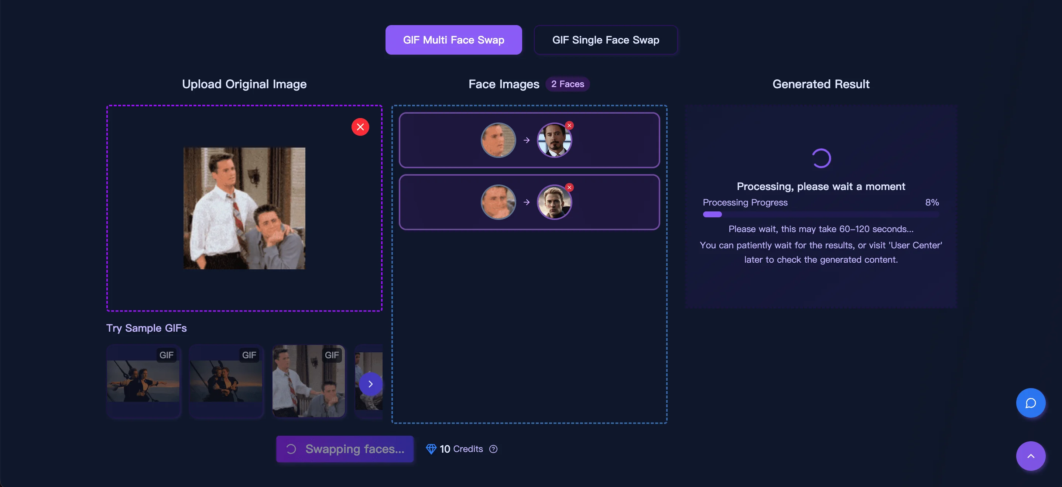Switch to GIF Single Face Swap tab
The height and width of the screenshot is (487, 1062).
click(x=605, y=40)
